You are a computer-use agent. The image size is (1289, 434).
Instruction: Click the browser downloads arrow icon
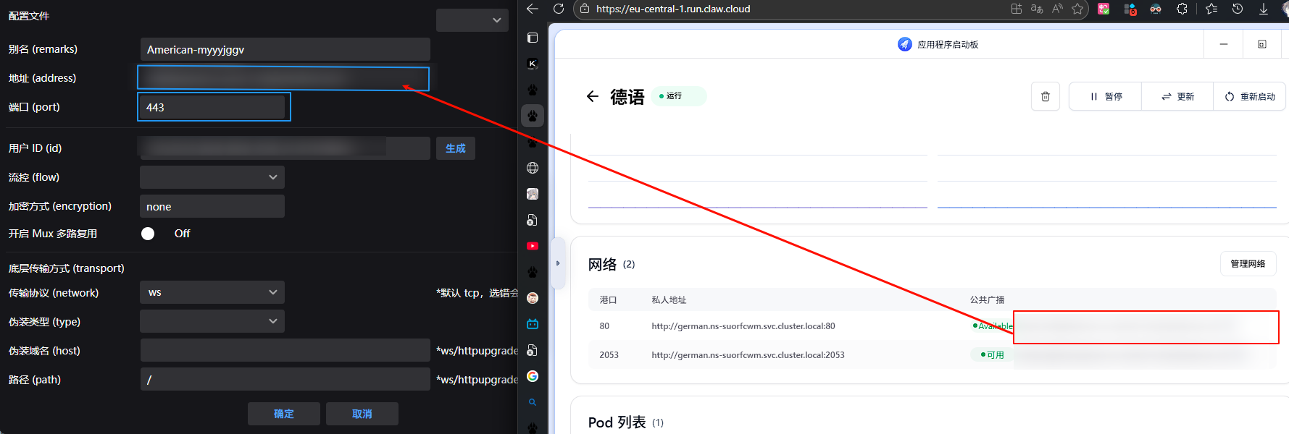click(x=1264, y=9)
